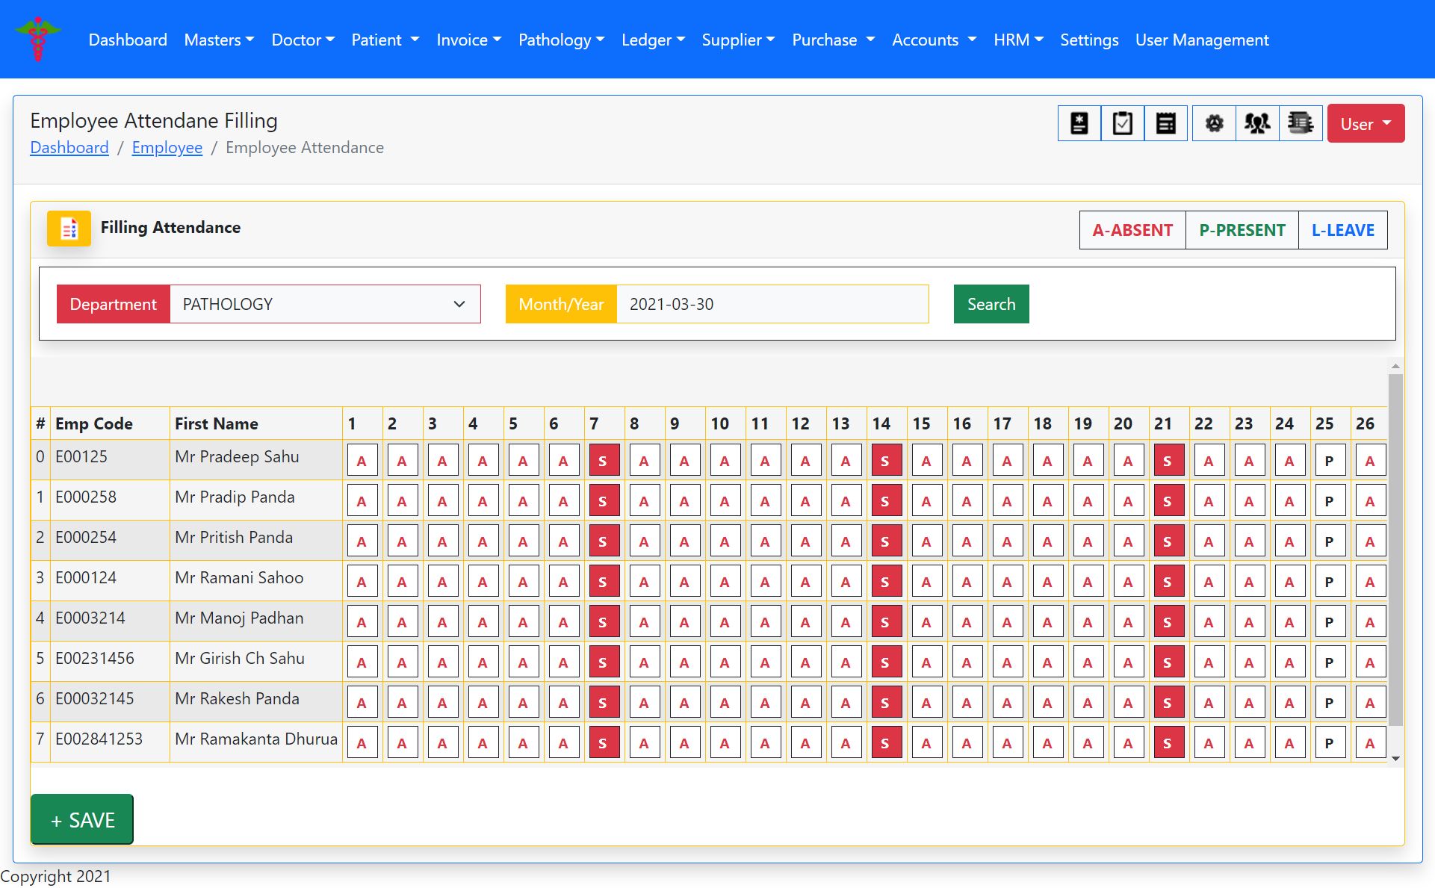The image size is (1435, 888).
Task: Expand the HRM menu dropdown
Action: pos(1017,40)
